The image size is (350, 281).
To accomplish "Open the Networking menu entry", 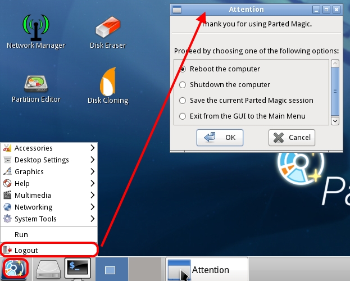I will [49, 207].
